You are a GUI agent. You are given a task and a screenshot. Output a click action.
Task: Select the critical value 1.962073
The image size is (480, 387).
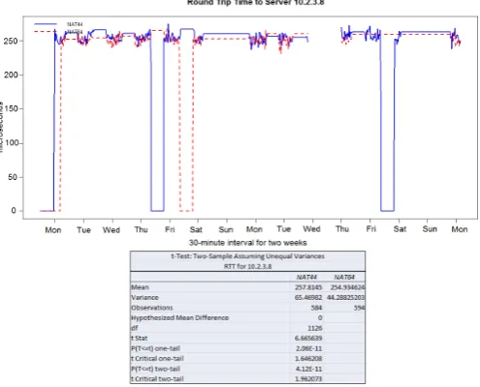point(308,378)
